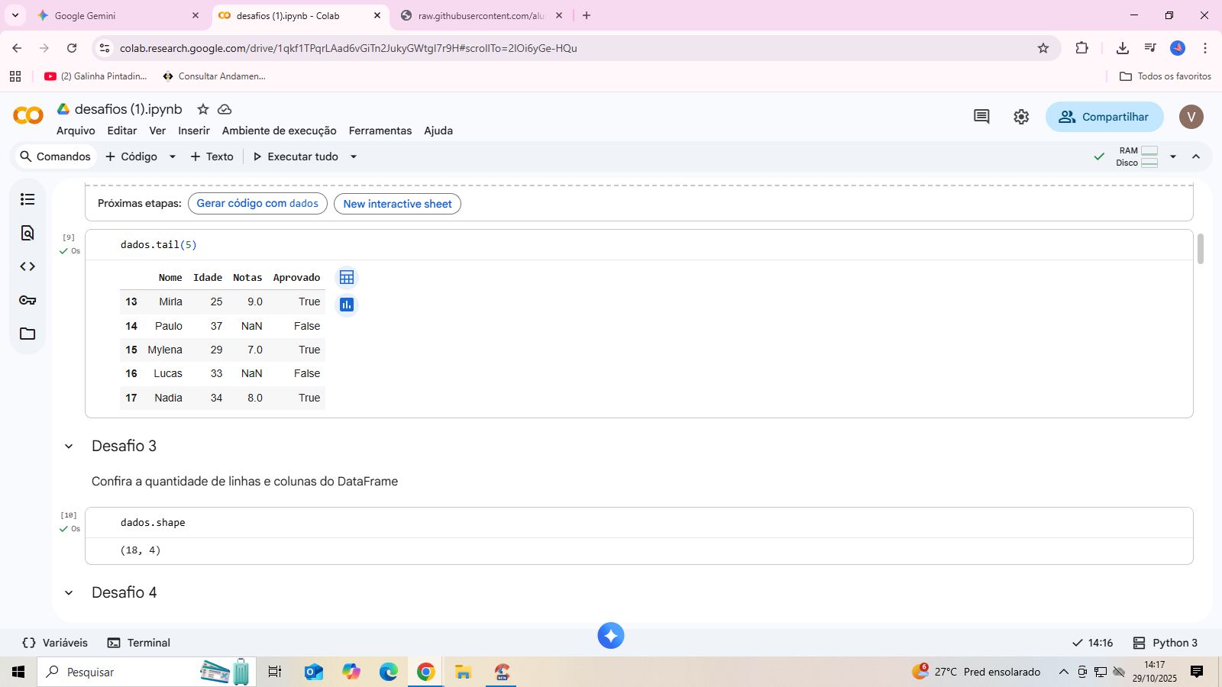Open the Variáveis panel
The height and width of the screenshot is (687, 1222).
pyautogui.click(x=55, y=643)
